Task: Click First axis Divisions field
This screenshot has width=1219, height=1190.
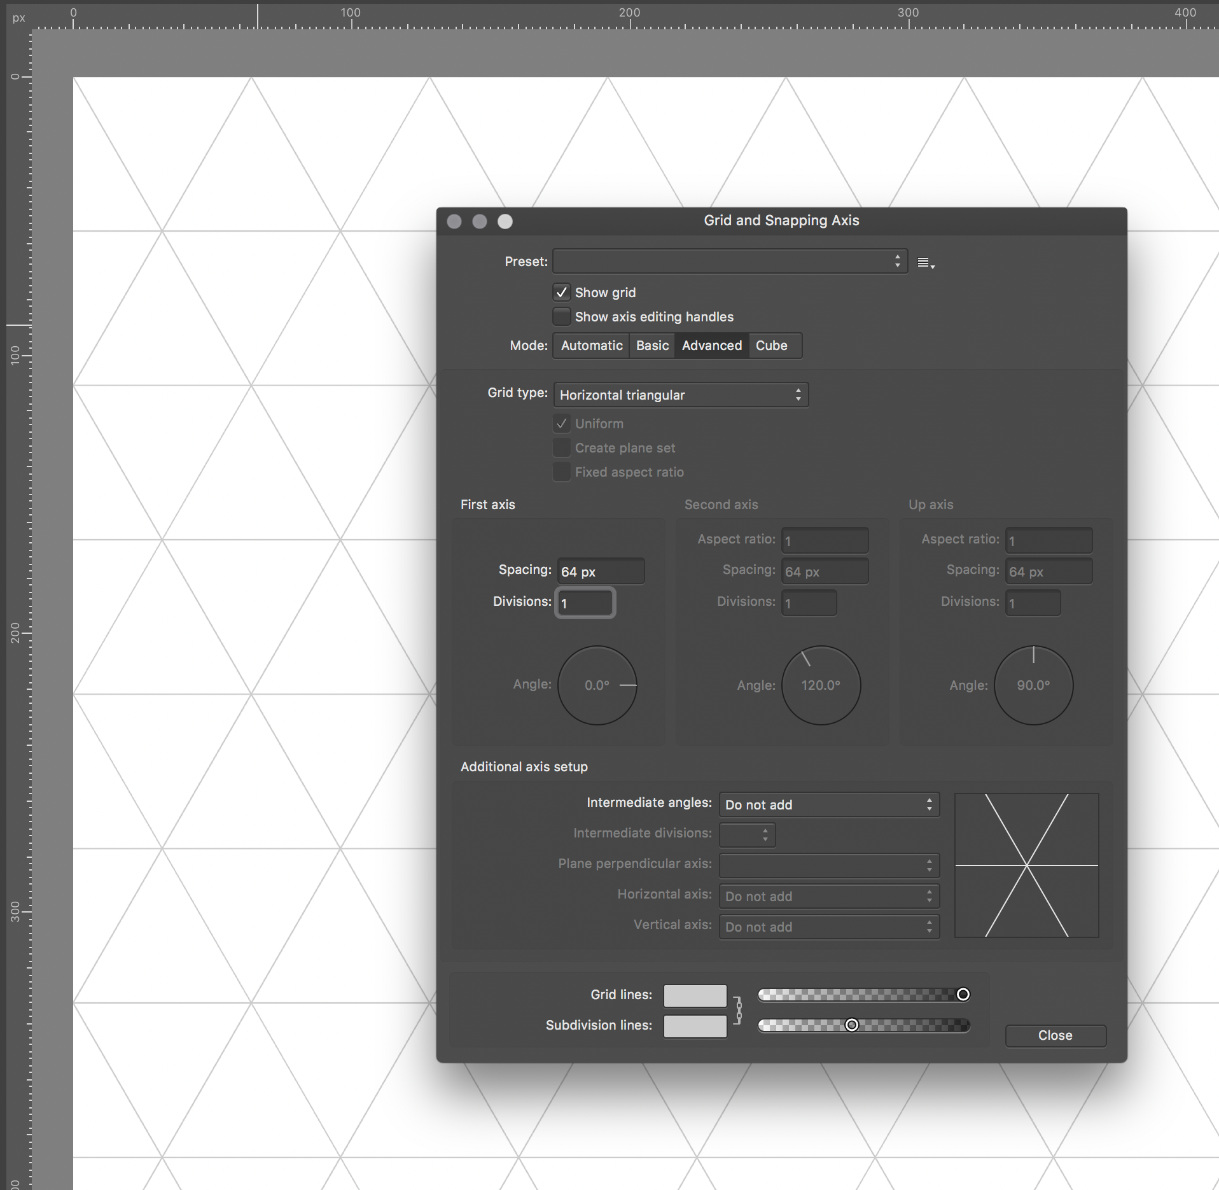Action: [585, 603]
